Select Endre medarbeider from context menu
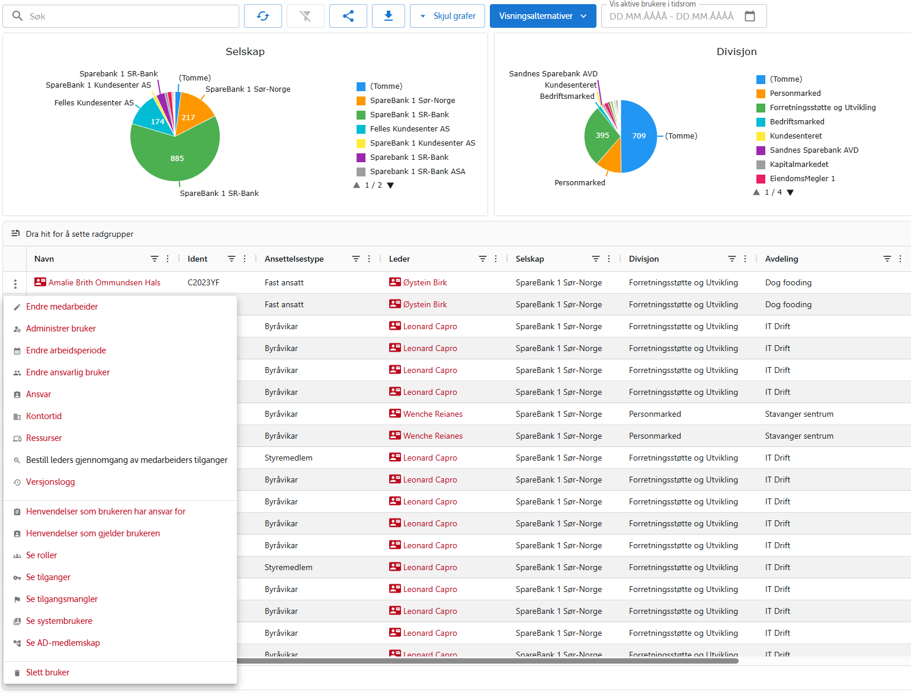 tap(62, 307)
